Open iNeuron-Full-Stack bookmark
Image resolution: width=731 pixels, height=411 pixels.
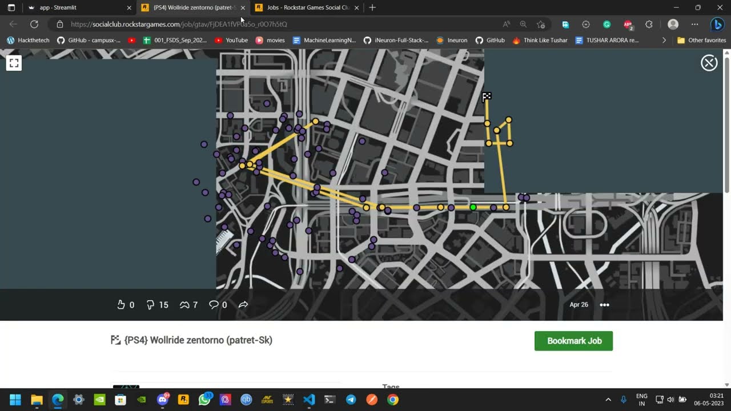[396, 40]
